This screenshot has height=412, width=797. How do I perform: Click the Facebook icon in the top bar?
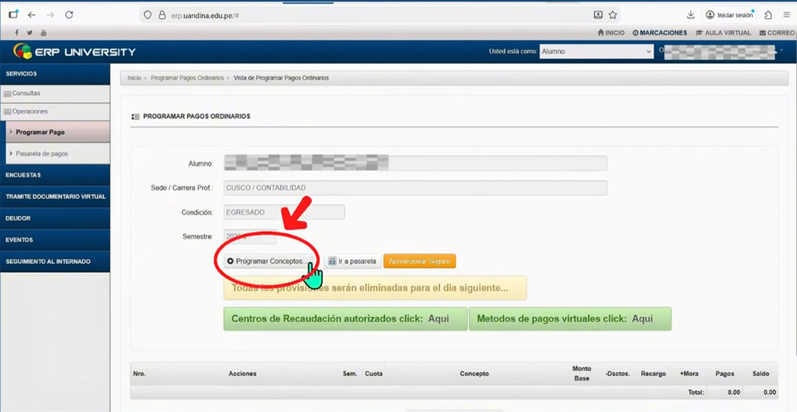click(x=16, y=32)
